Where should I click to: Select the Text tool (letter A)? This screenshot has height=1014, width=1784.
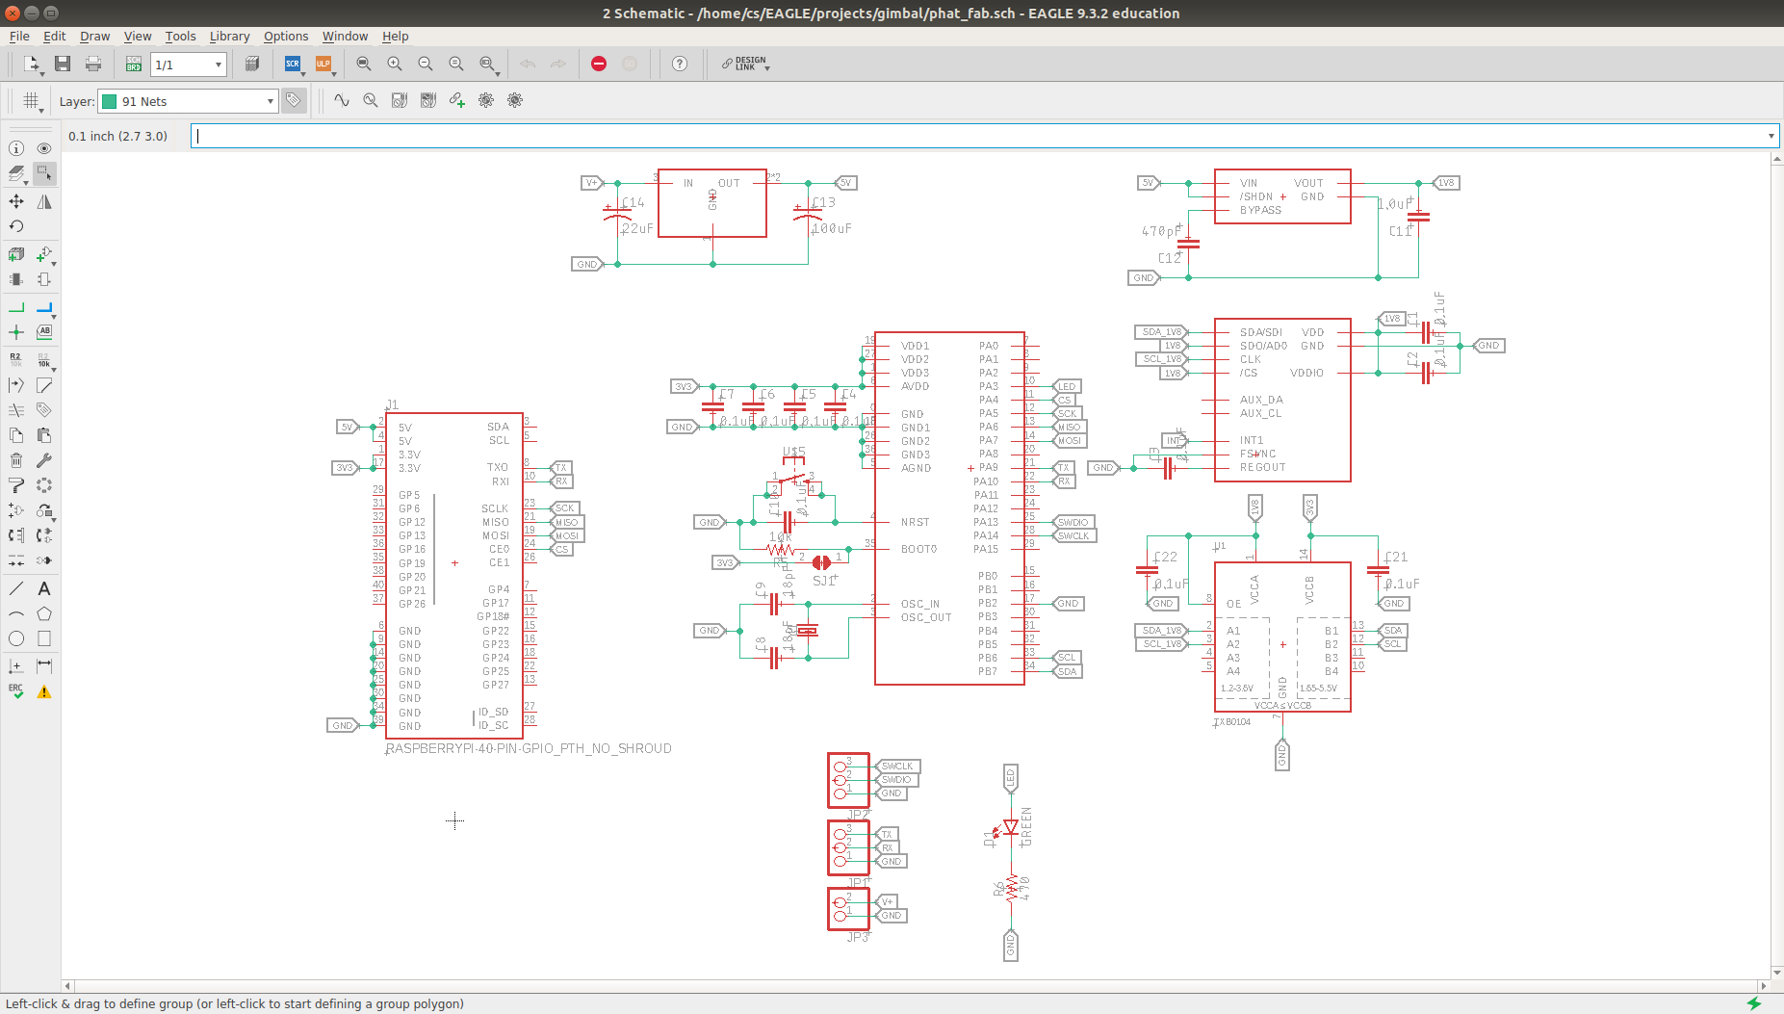[44, 588]
